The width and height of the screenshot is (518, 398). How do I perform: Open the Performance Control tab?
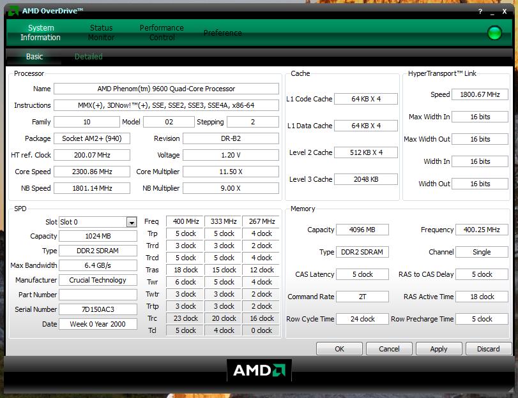tap(162, 33)
